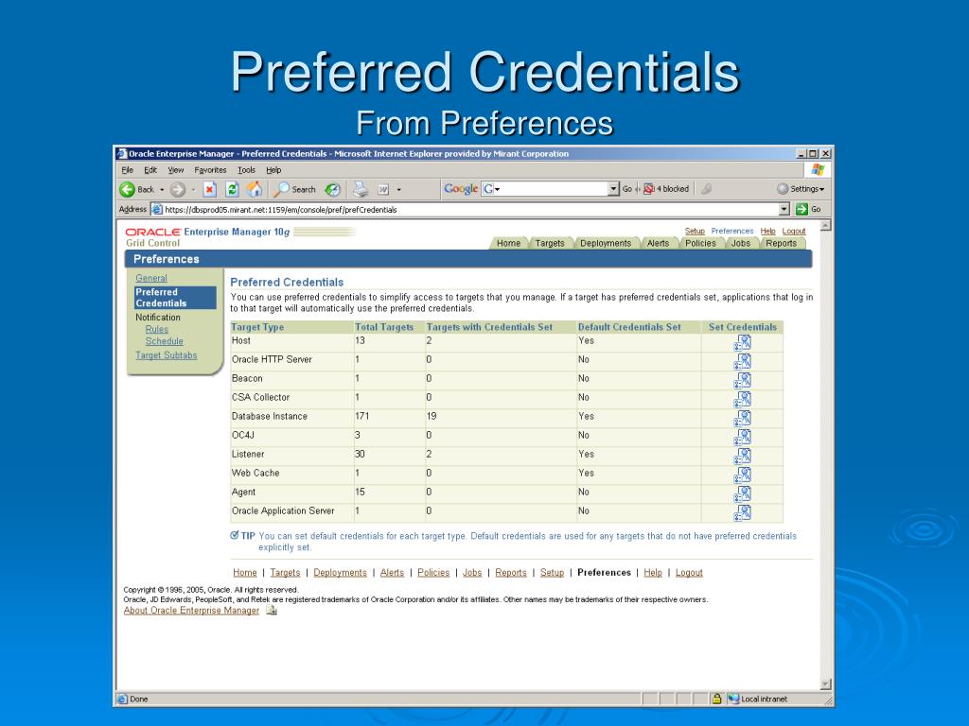Image resolution: width=969 pixels, height=726 pixels.
Task: Click the 'Local intranet' status bar zone
Action: (758, 699)
